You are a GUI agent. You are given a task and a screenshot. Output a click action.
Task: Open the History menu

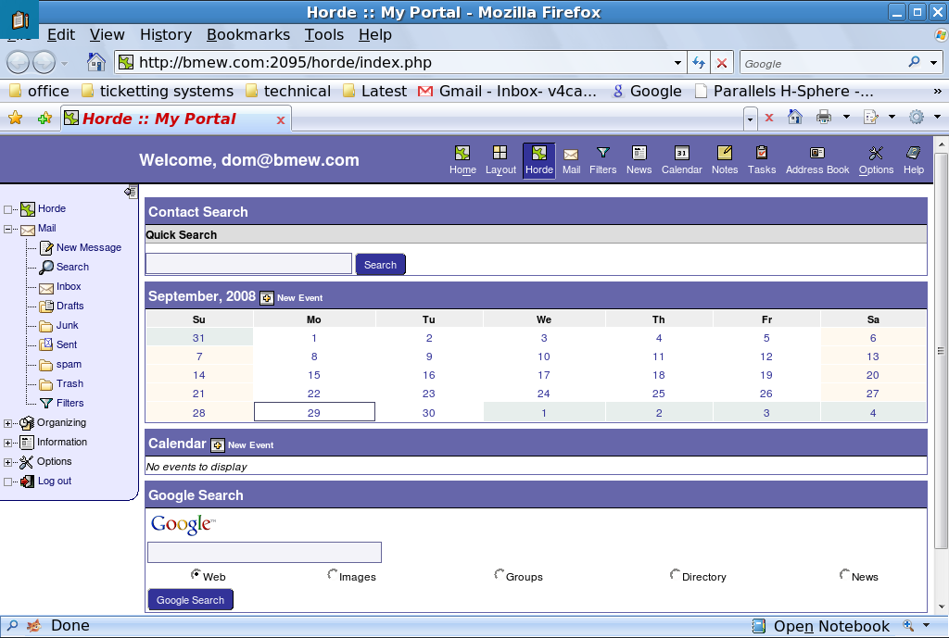tap(165, 34)
